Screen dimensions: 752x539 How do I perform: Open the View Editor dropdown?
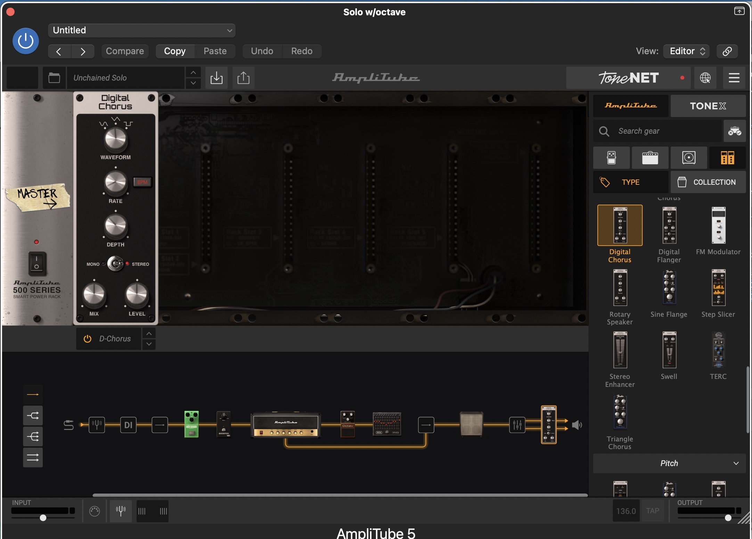686,51
